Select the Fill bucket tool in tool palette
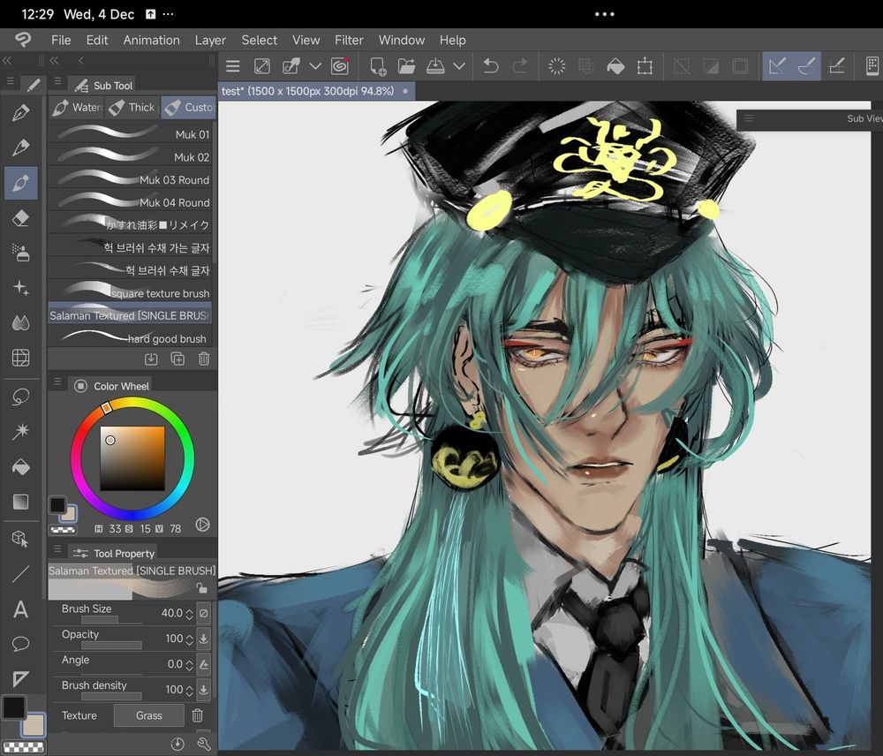The height and width of the screenshot is (756, 883). coord(21,467)
